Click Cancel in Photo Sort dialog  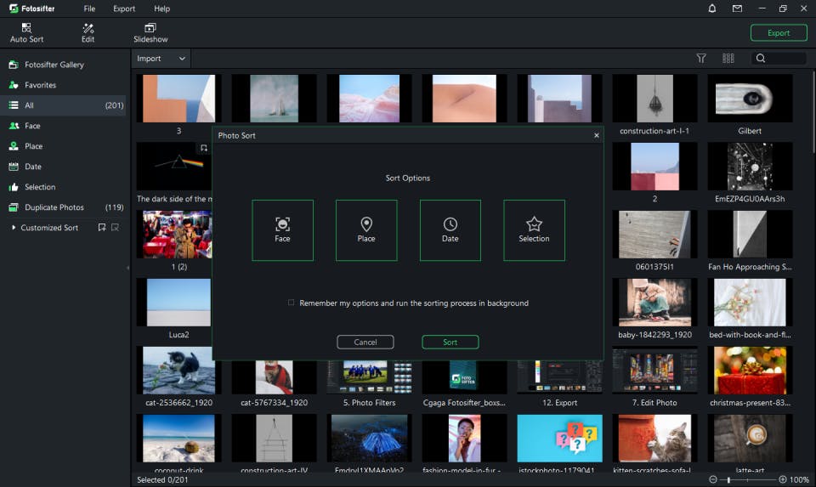pyautogui.click(x=365, y=342)
